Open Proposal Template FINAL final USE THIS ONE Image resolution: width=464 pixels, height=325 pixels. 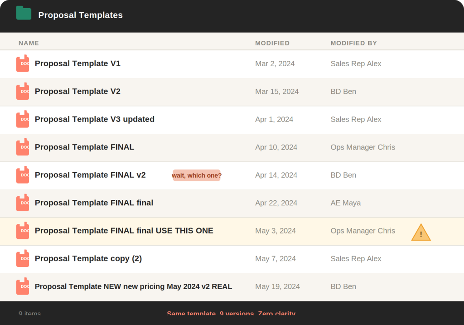[124, 231]
